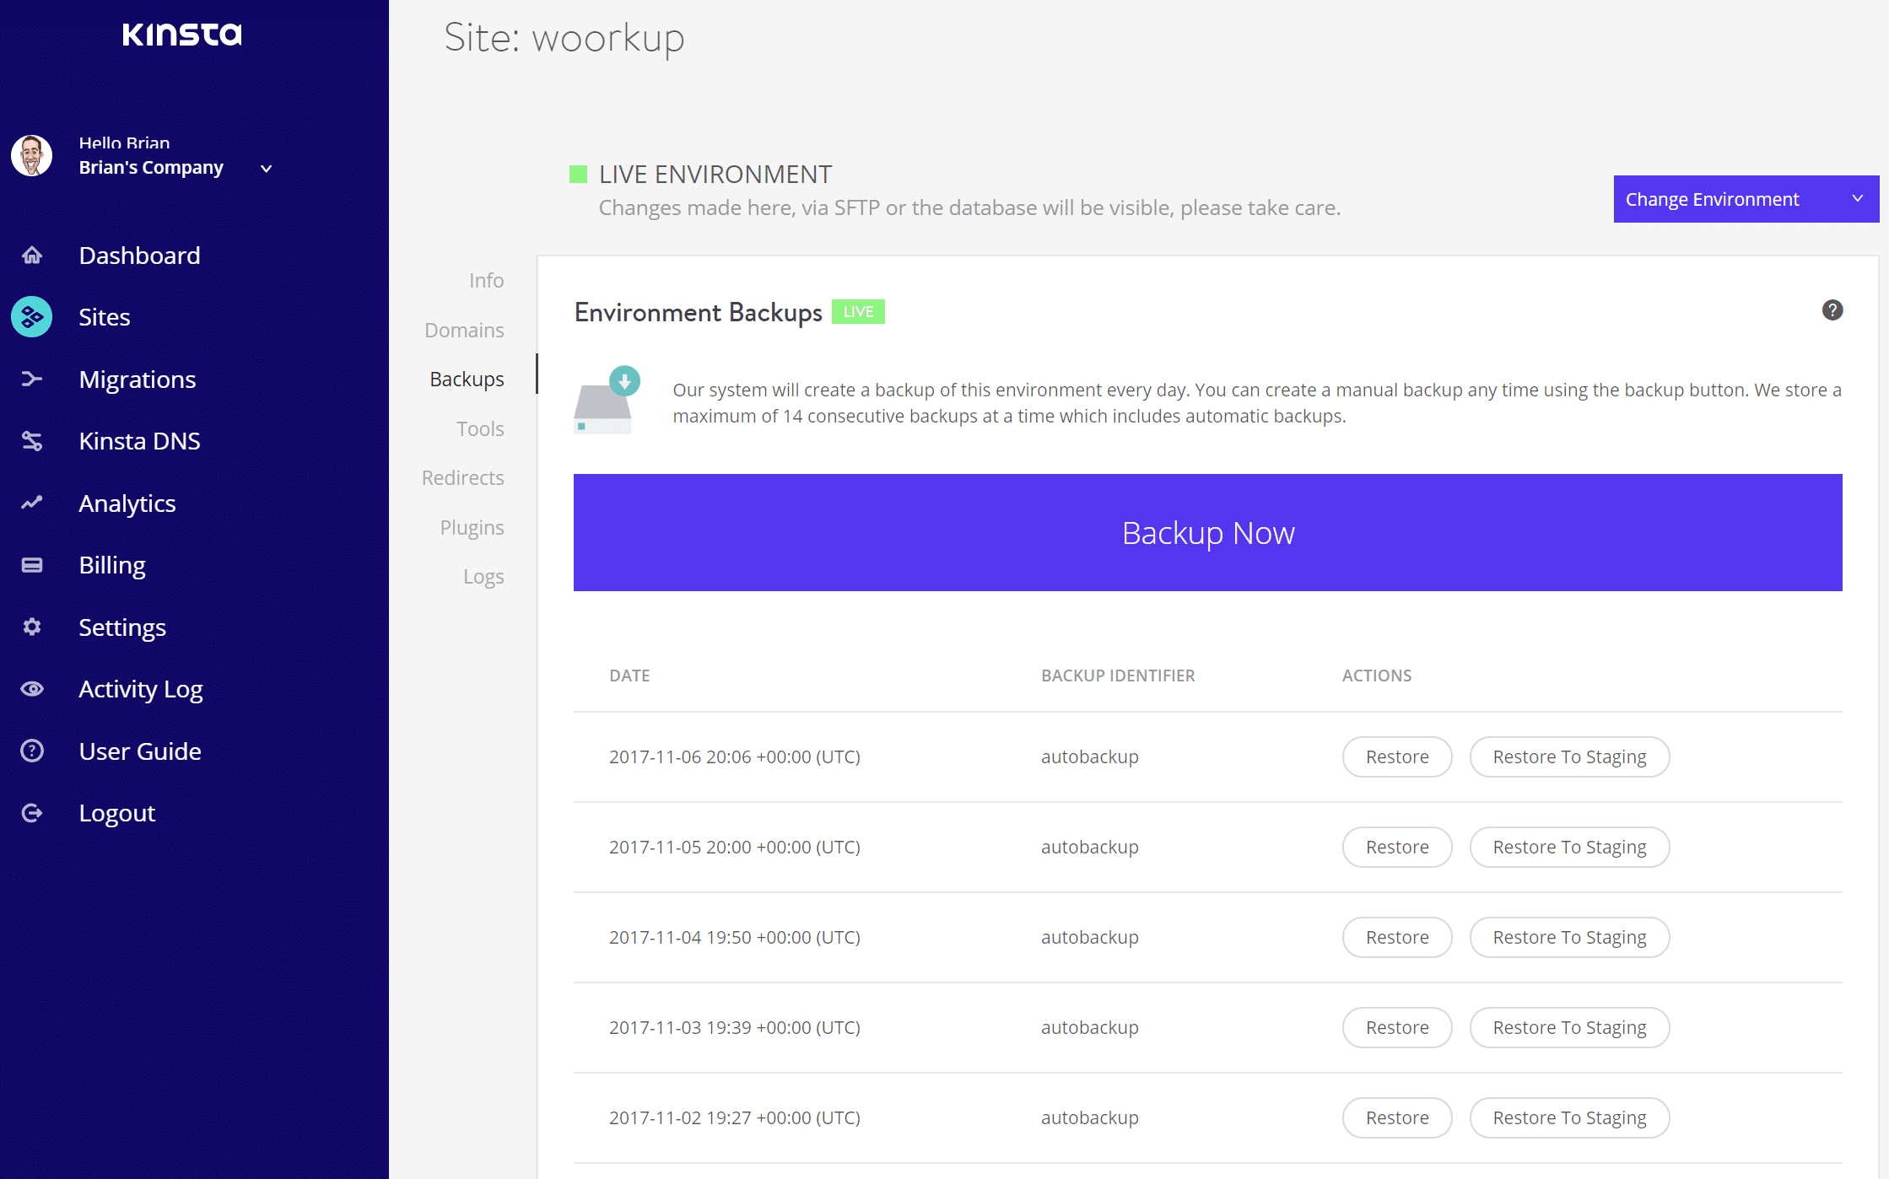Click the green LIVE badge
Viewport: 1889px width, 1179px height.
pos(859,312)
